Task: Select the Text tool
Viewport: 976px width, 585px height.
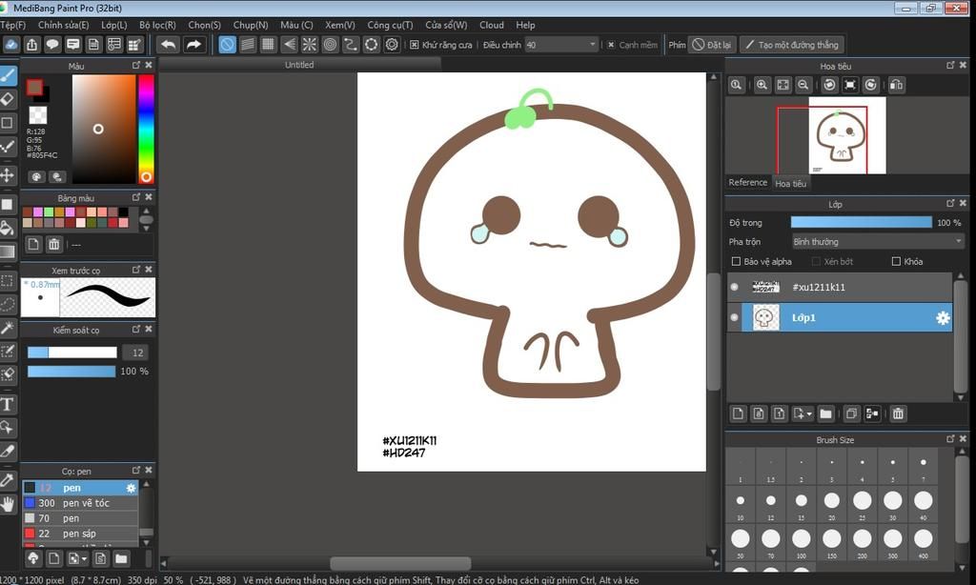Action: pos(8,405)
